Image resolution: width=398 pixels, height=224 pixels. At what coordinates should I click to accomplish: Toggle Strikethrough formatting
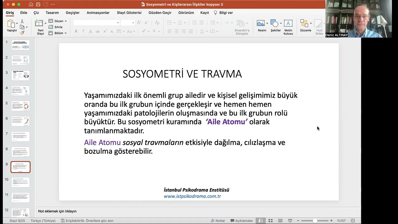pos(97,31)
